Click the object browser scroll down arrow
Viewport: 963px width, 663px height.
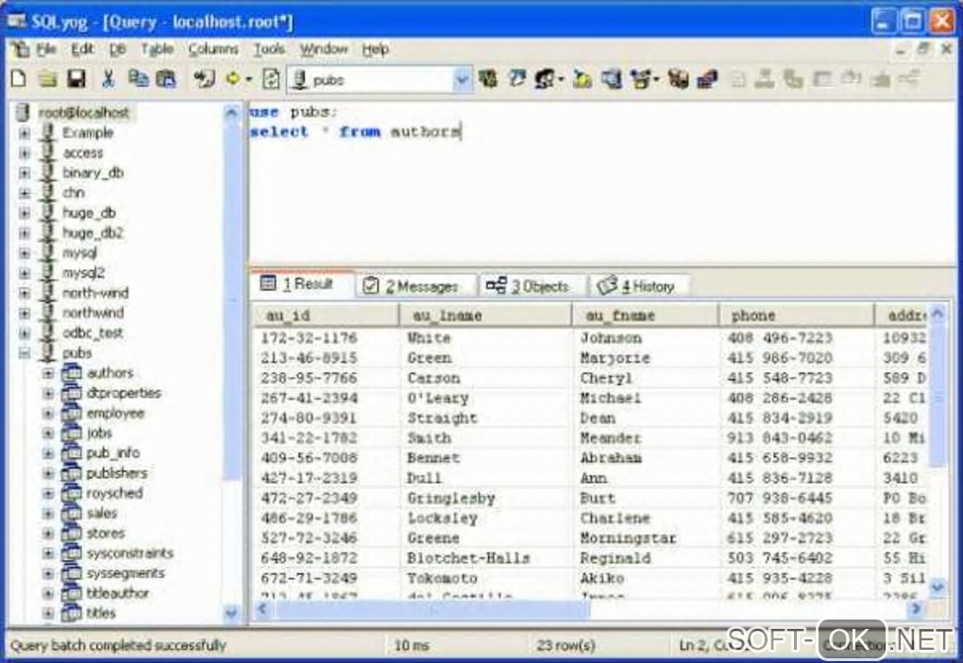click(231, 613)
